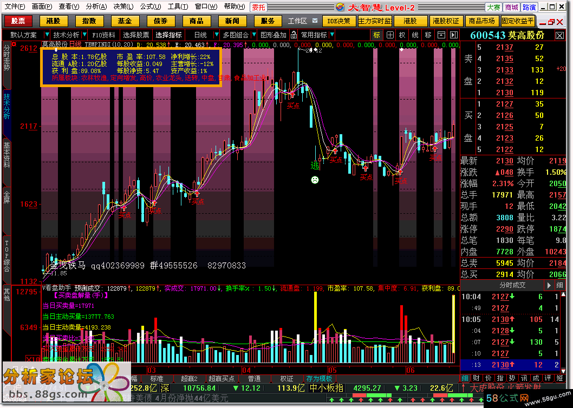Open the 分析(A) menu
573x408 pixels.
click(96, 6)
